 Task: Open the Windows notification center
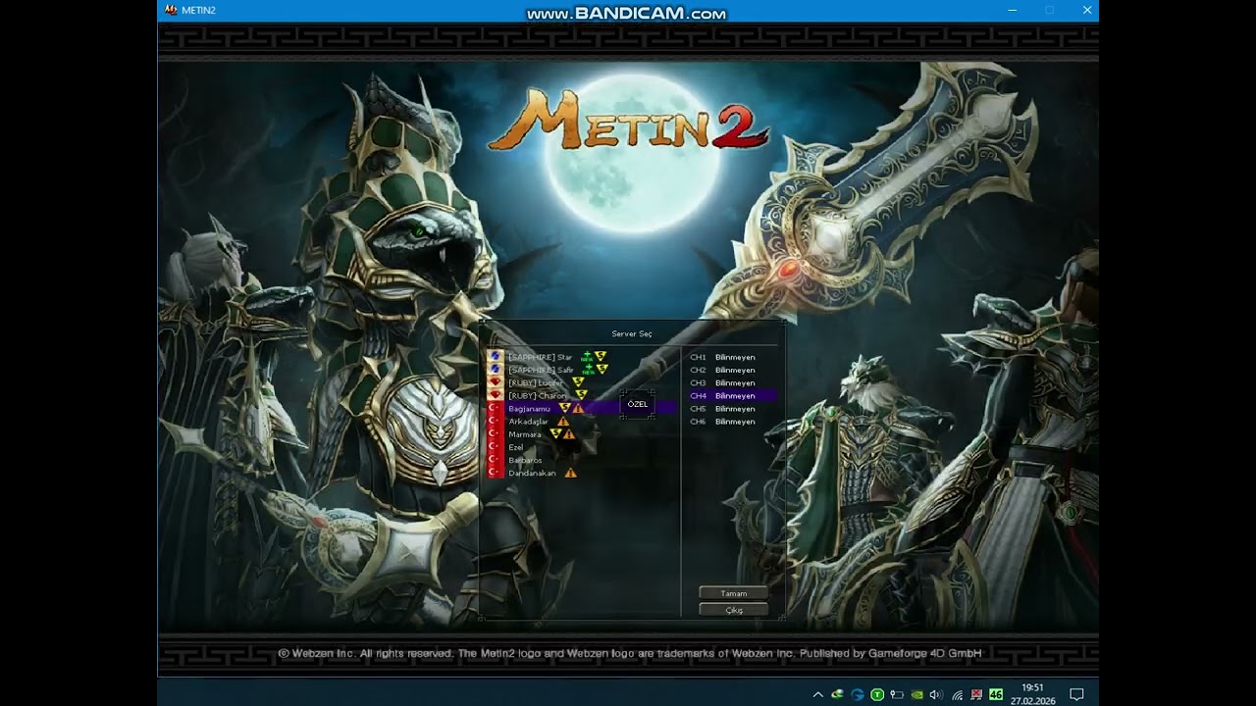click(x=1076, y=694)
